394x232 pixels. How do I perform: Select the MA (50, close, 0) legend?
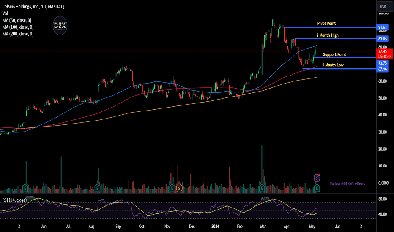coord(16,20)
